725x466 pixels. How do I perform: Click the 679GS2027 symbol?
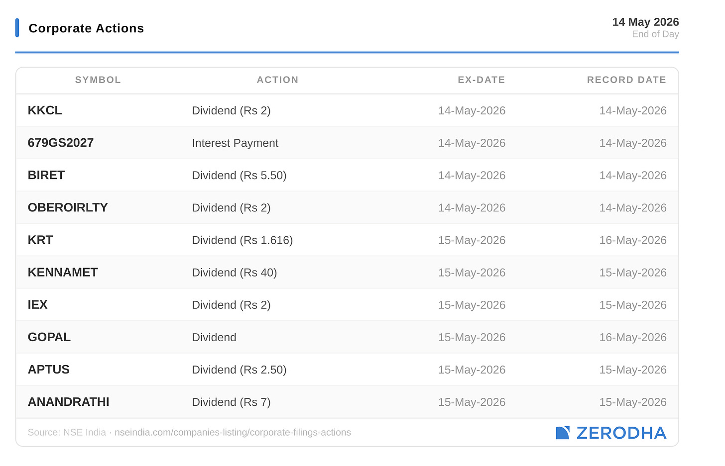tap(61, 143)
